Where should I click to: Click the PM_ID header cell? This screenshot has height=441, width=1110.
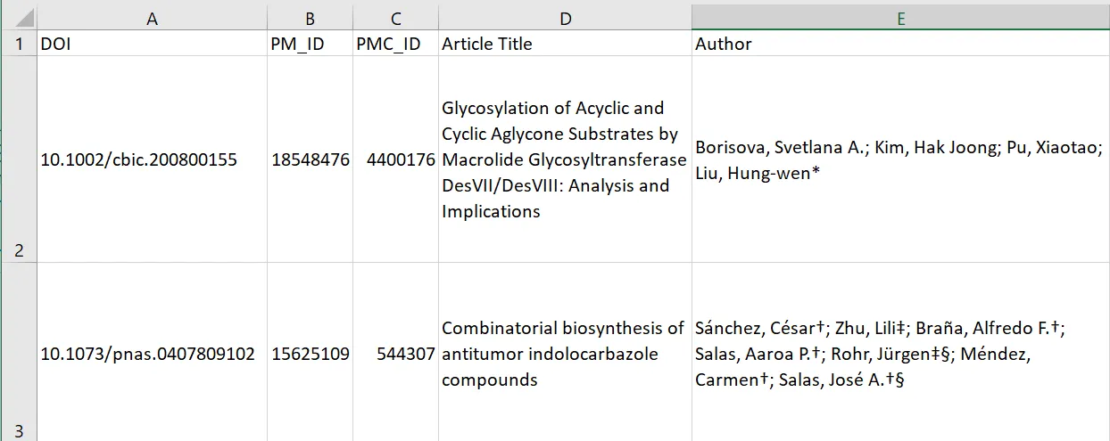click(x=310, y=44)
